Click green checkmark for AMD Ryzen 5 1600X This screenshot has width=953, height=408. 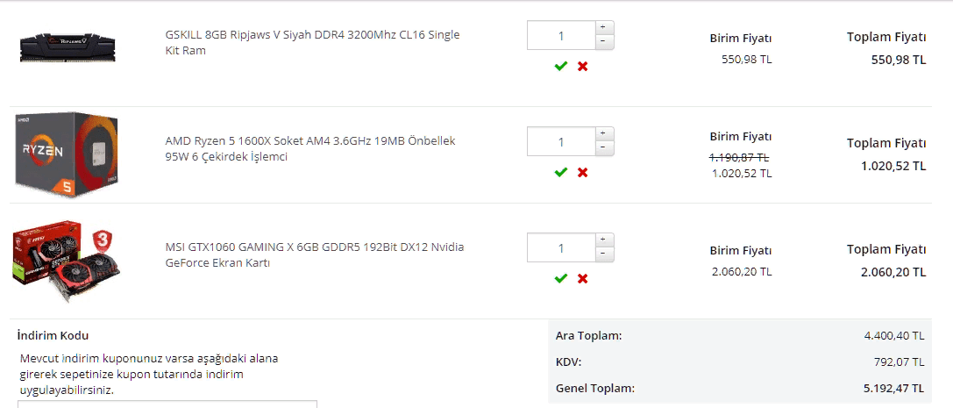pos(561,173)
